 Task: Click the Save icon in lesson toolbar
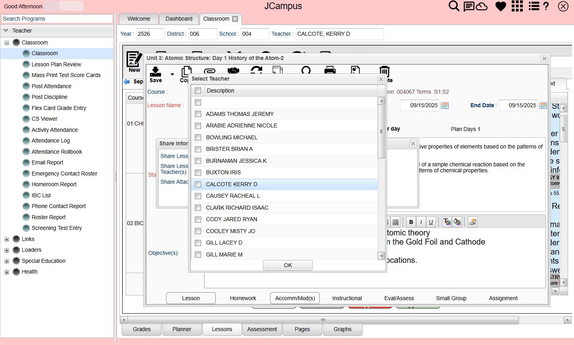coord(155,75)
